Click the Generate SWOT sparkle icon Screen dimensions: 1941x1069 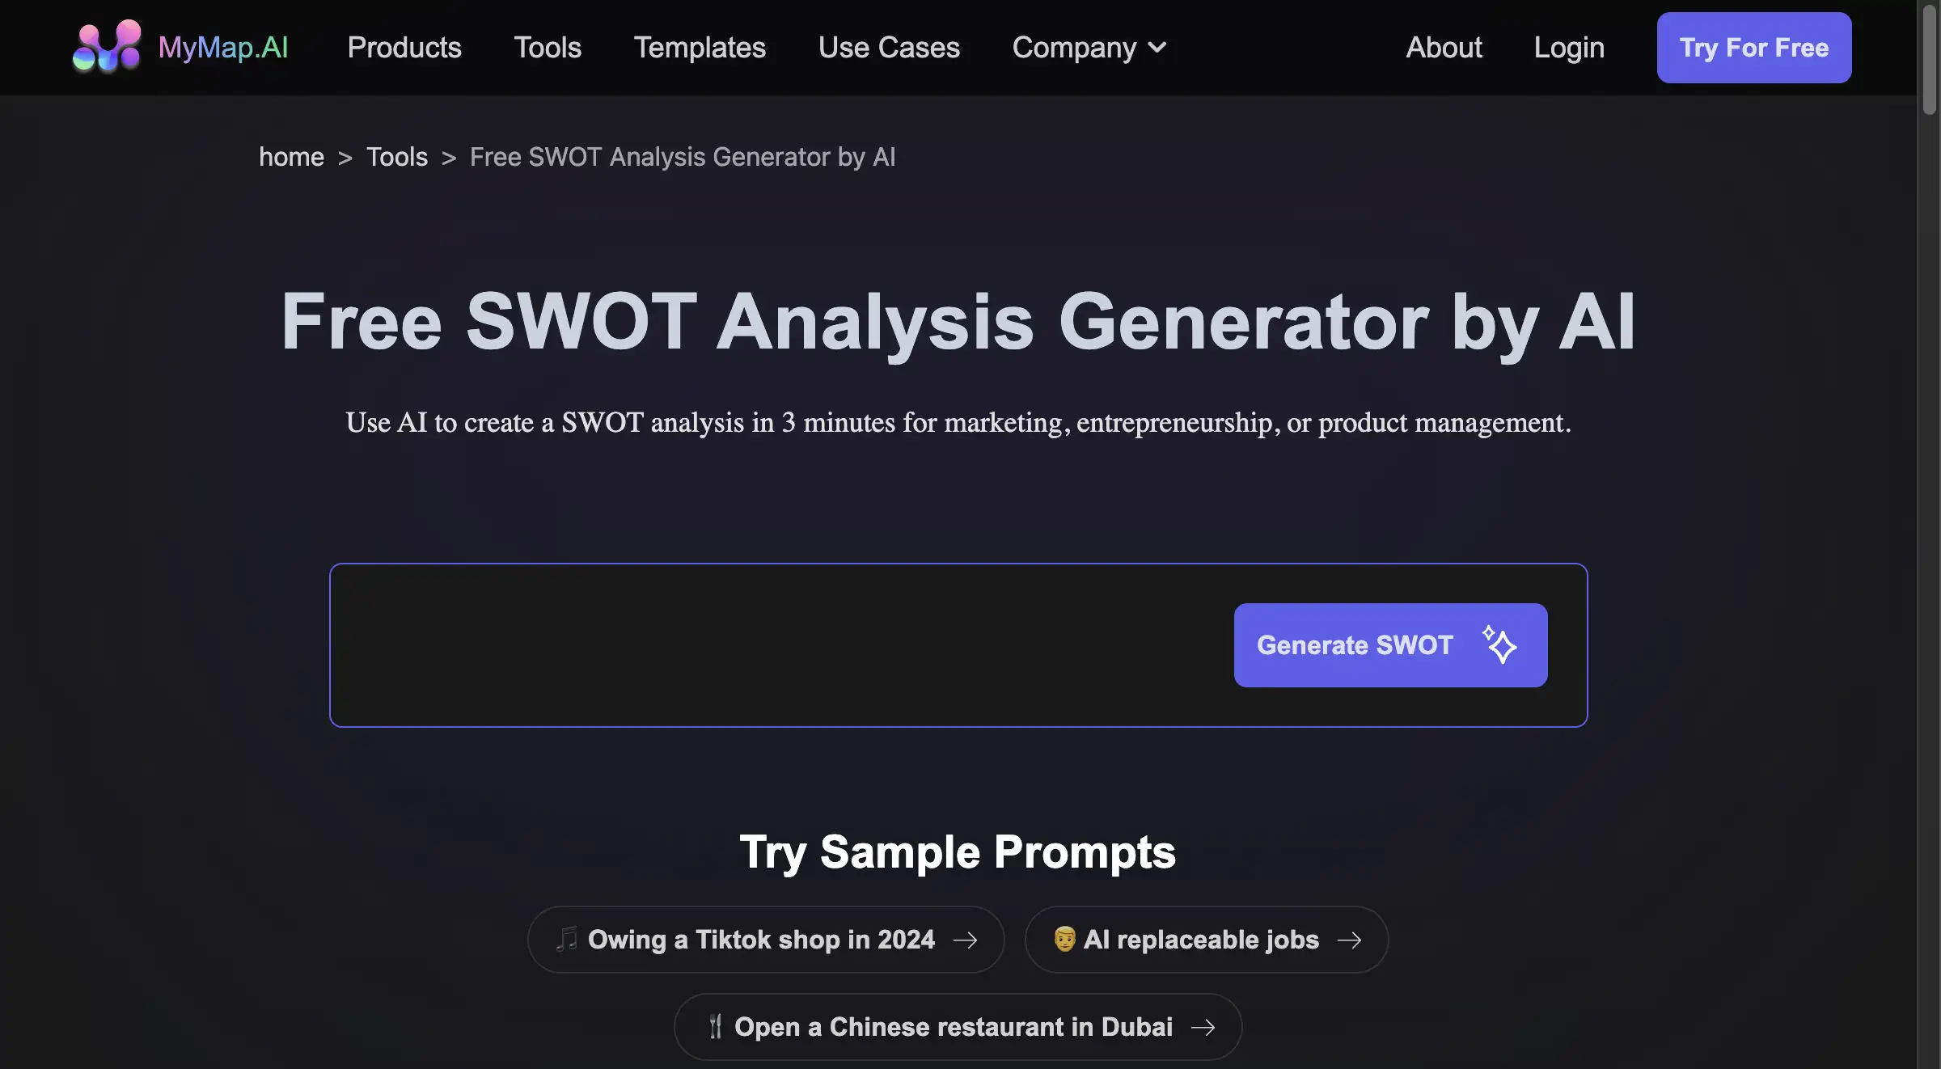(x=1500, y=645)
